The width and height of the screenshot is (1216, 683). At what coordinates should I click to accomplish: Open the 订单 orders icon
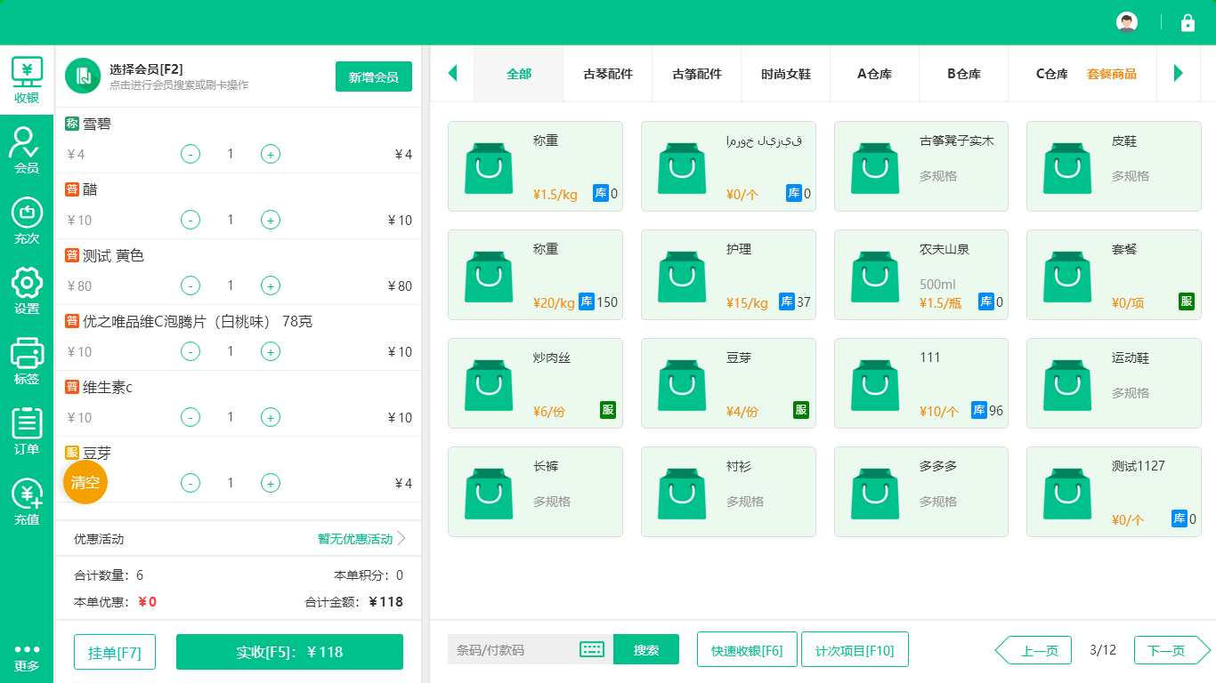point(27,431)
